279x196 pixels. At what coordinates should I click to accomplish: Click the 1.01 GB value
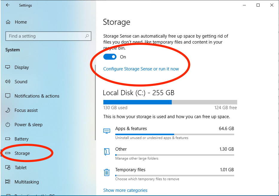[227, 170]
